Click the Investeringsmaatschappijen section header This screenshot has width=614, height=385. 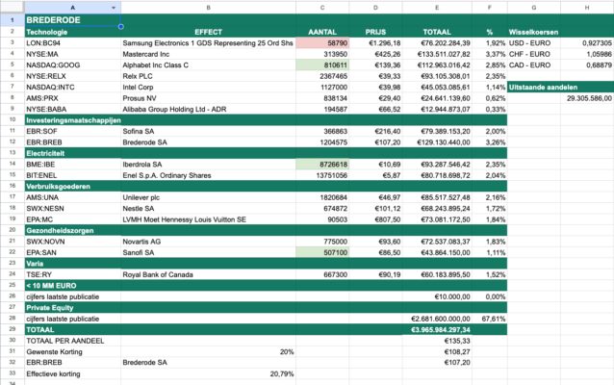pos(73,120)
